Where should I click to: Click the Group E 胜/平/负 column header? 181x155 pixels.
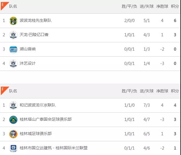[129, 6]
